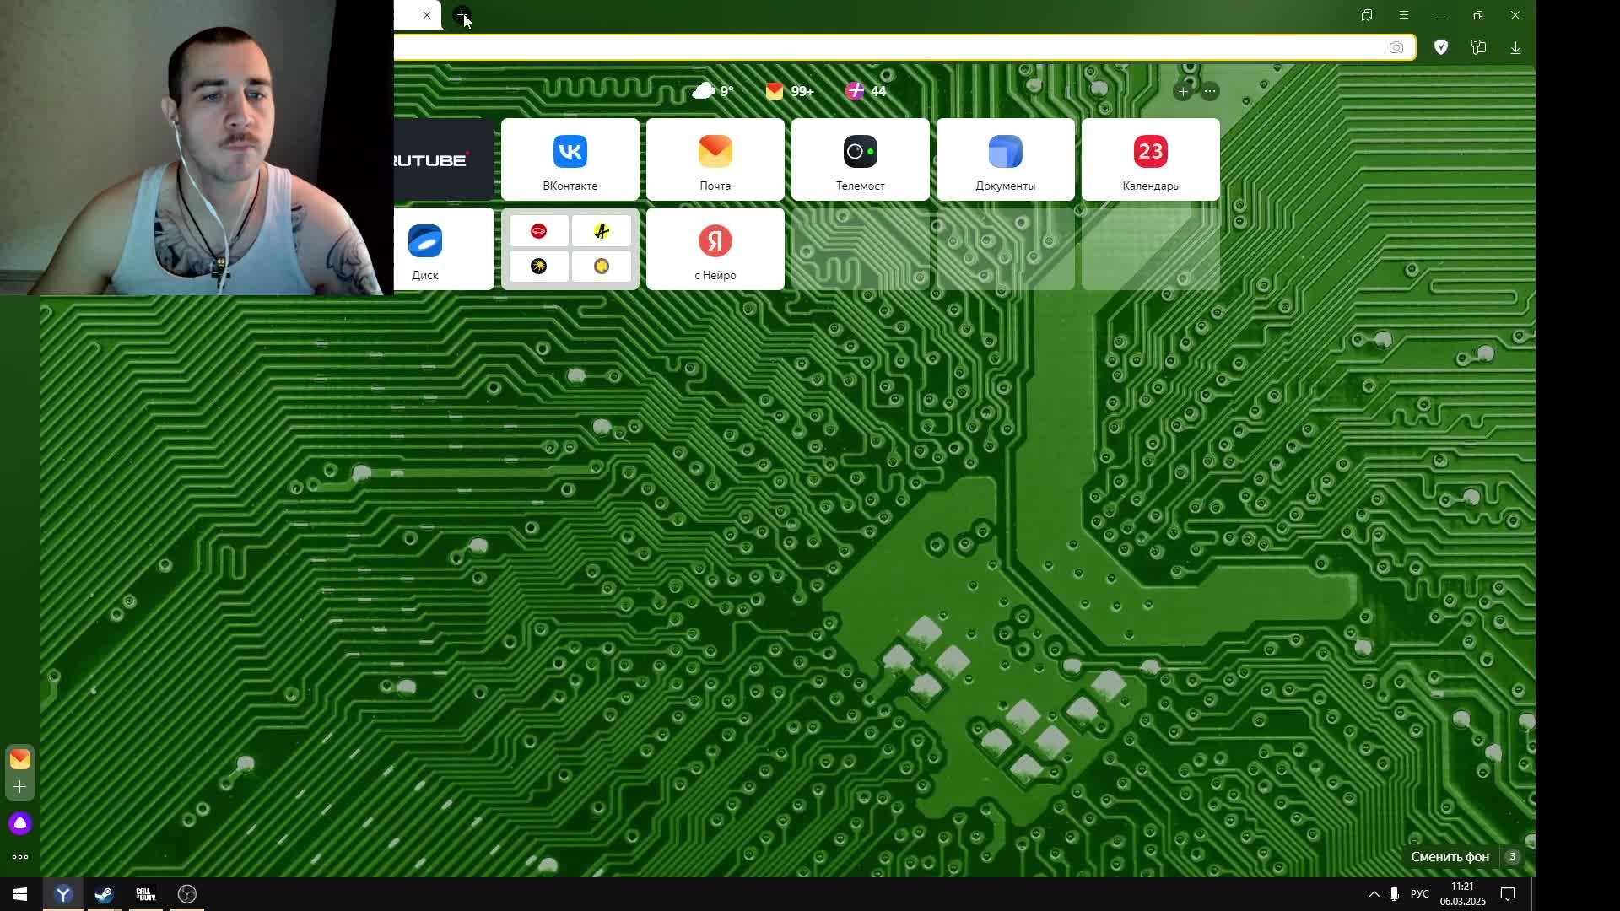Click the Сменить фон button
1620x911 pixels.
[x=1450, y=857]
